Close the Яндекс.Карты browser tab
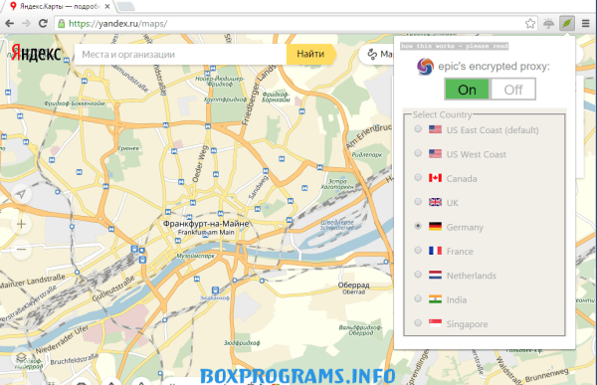 click(107, 7)
